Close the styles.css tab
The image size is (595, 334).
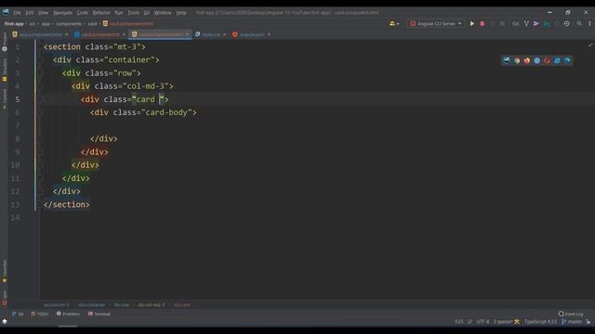point(225,34)
